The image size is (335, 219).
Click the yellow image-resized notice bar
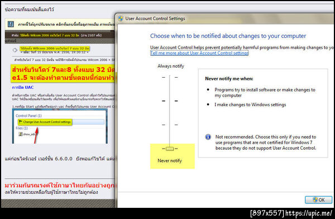pos(60,24)
